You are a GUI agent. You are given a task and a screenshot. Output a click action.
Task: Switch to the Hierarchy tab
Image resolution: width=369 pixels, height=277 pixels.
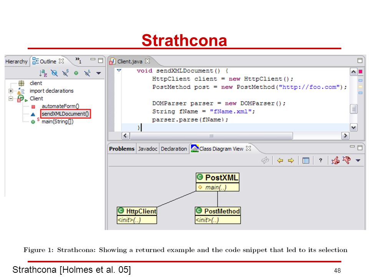[x=16, y=62]
